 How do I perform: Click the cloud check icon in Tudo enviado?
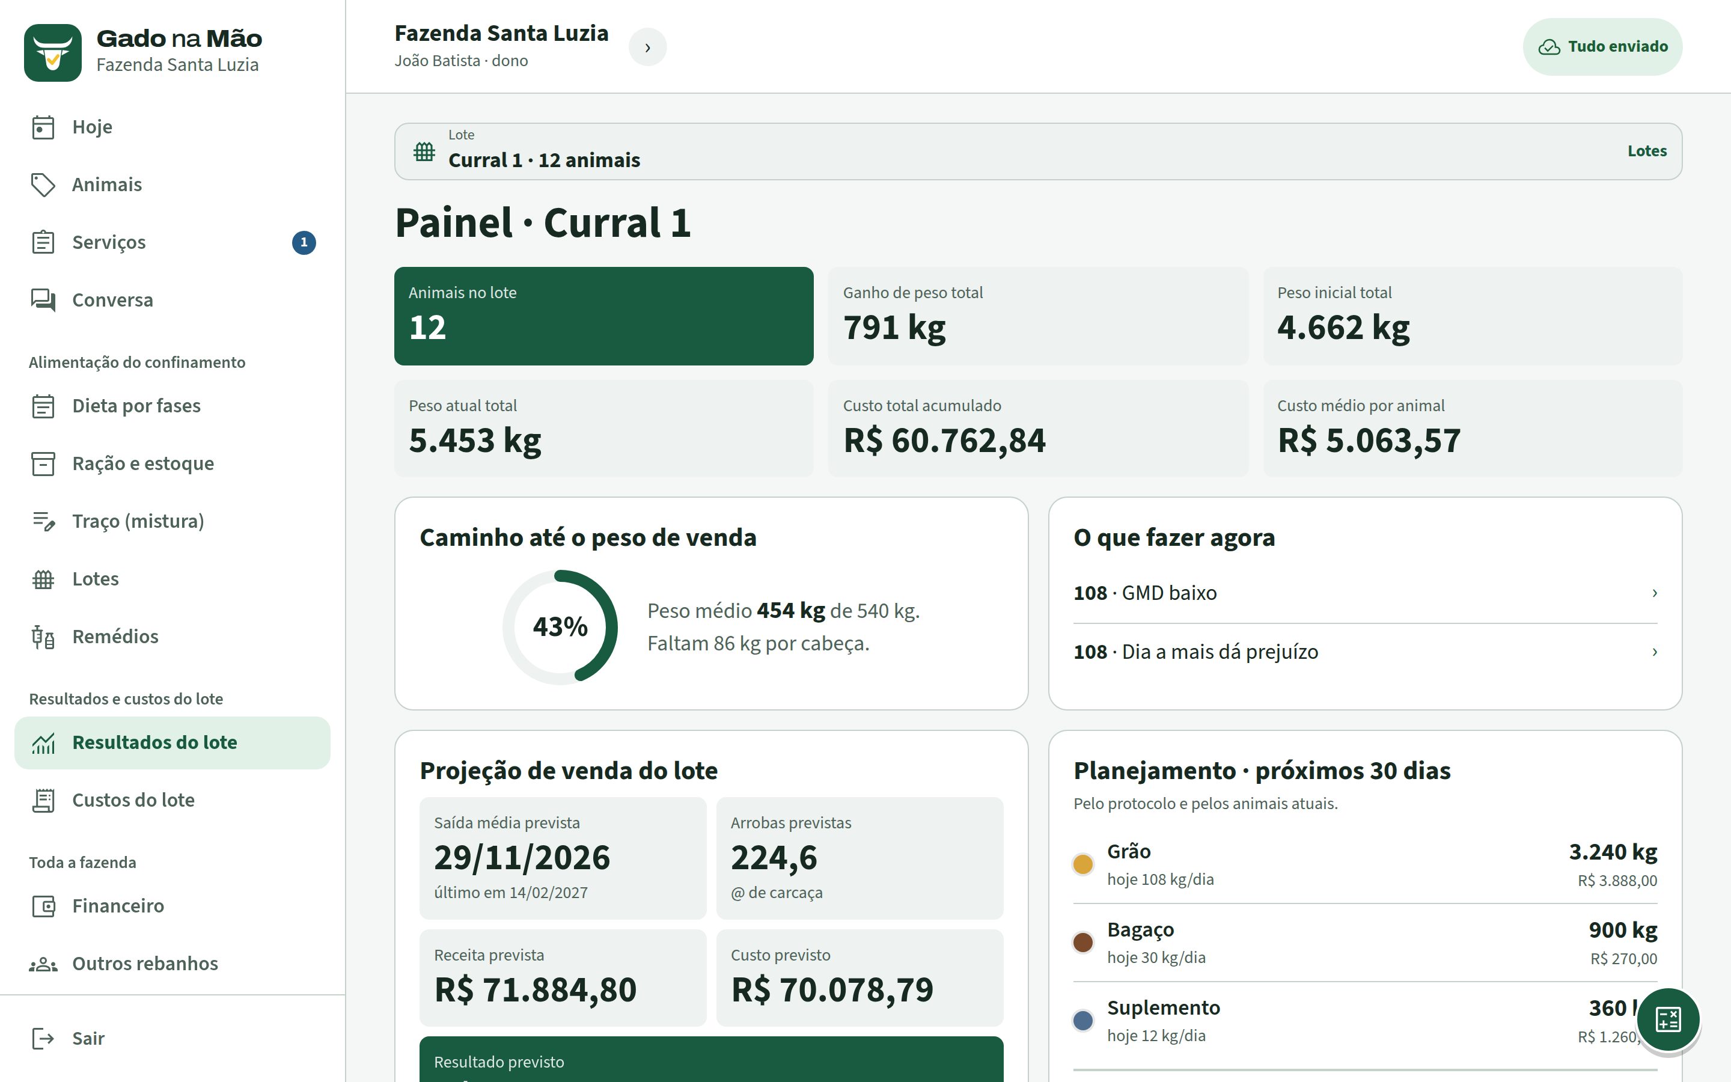(x=1549, y=47)
